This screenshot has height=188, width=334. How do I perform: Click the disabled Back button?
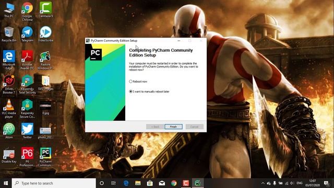(155, 126)
